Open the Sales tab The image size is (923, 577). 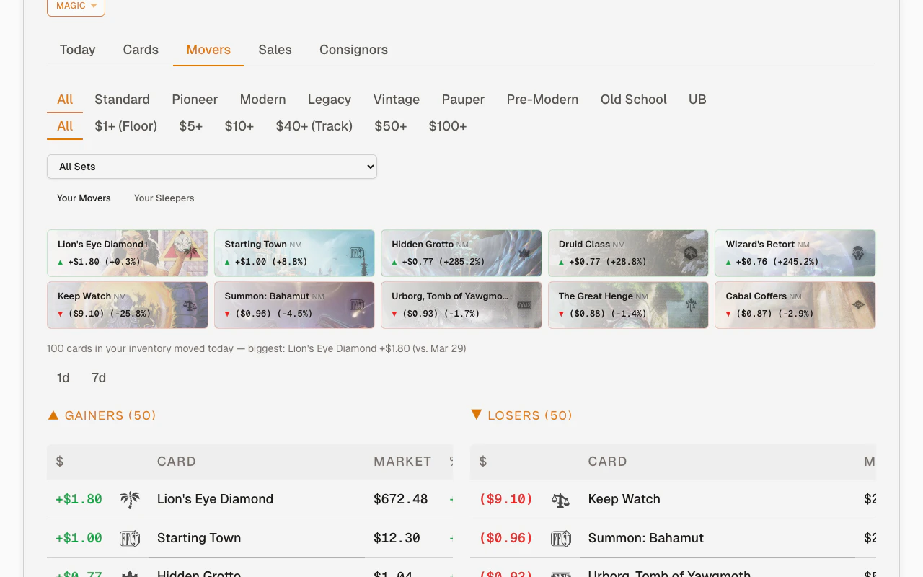click(275, 50)
